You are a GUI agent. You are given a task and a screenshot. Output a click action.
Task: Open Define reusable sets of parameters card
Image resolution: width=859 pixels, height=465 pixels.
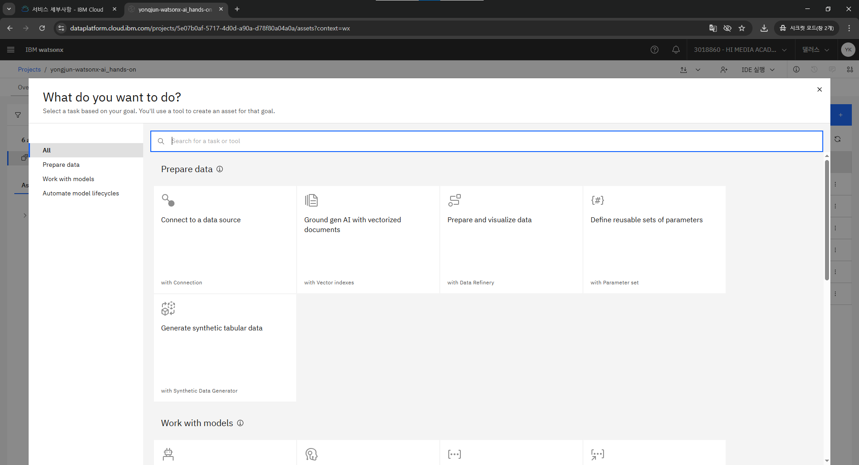click(x=655, y=240)
